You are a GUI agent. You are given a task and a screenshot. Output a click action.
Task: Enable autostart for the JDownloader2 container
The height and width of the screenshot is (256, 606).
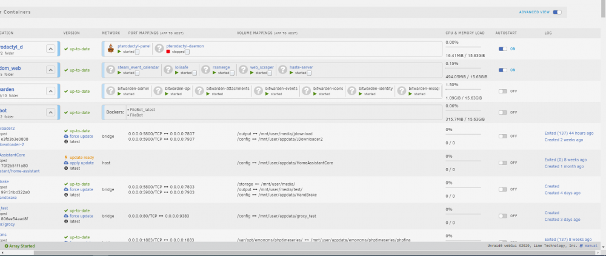tap(503, 136)
